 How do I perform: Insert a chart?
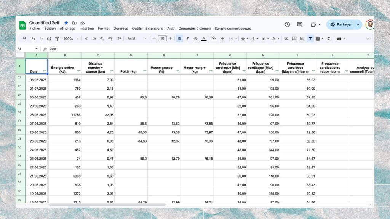(302, 38)
